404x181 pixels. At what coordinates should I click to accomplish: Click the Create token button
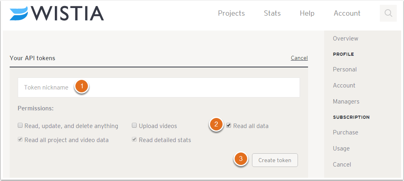tap(275, 160)
